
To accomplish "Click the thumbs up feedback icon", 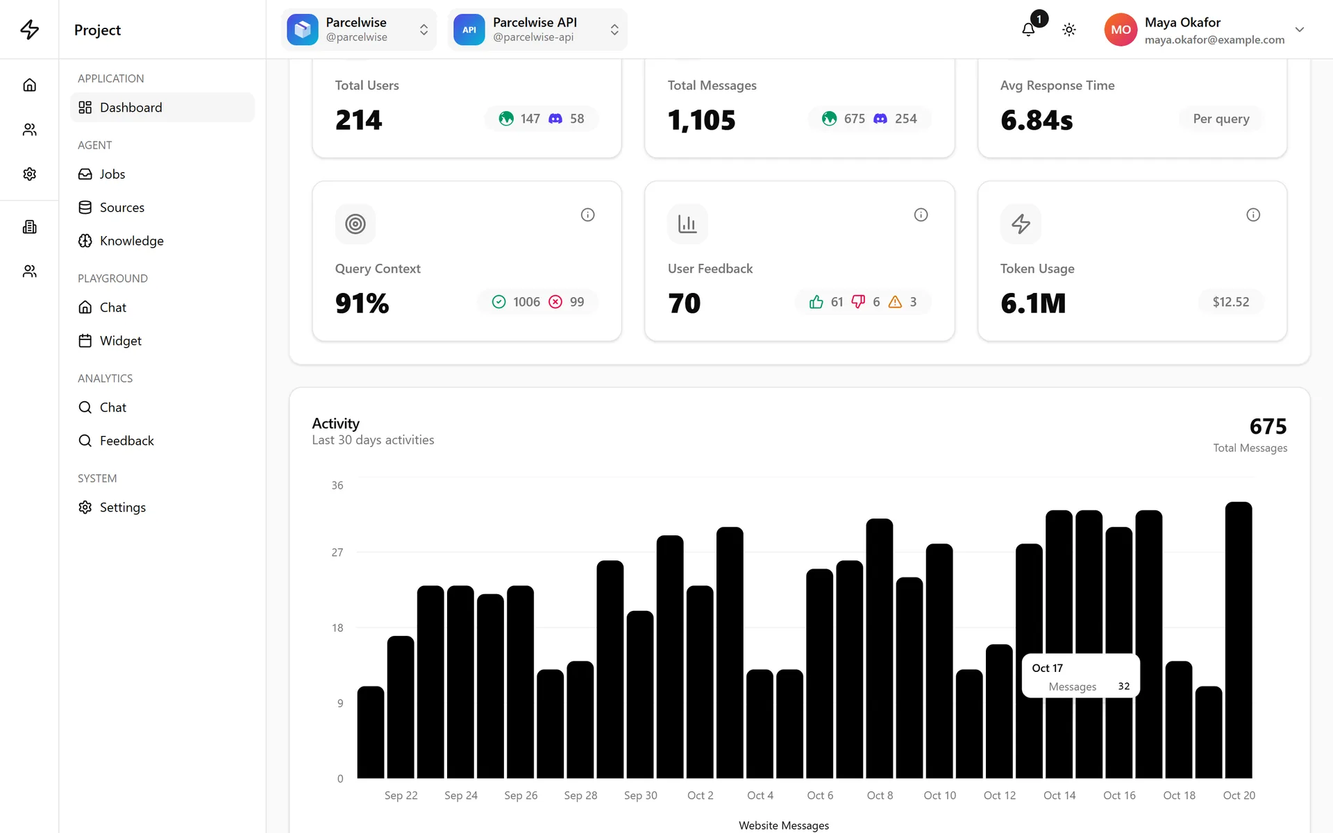I will [816, 301].
